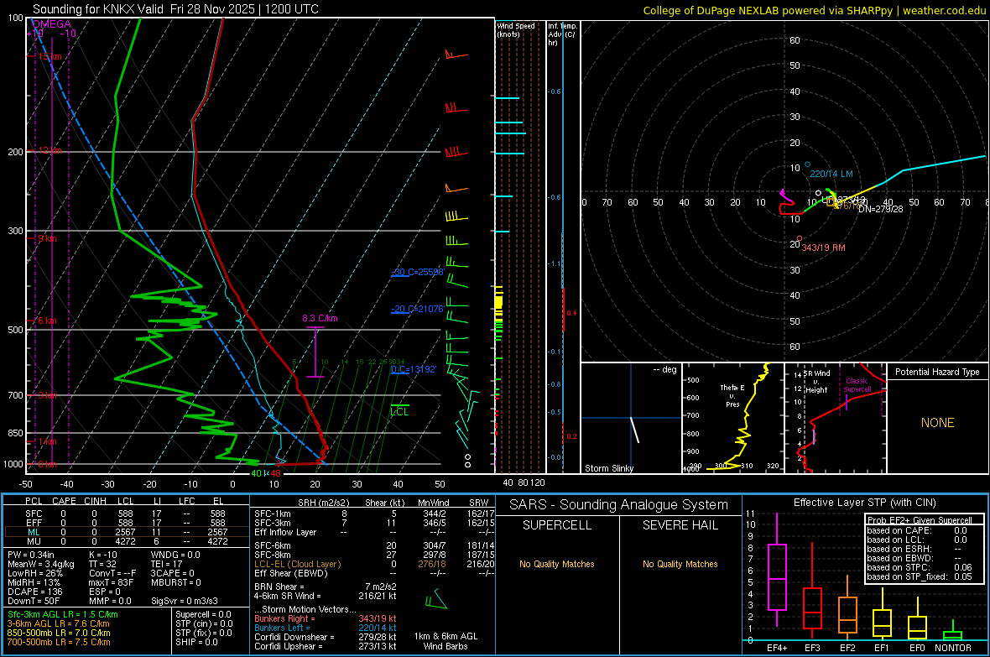The width and height of the screenshot is (990, 657).
Task: Click the Bunkers Right = 343/19 kt entry
Action: pos(326,618)
